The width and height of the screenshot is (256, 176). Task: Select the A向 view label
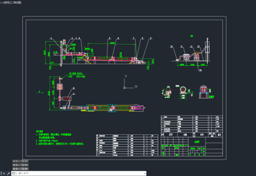(191, 36)
